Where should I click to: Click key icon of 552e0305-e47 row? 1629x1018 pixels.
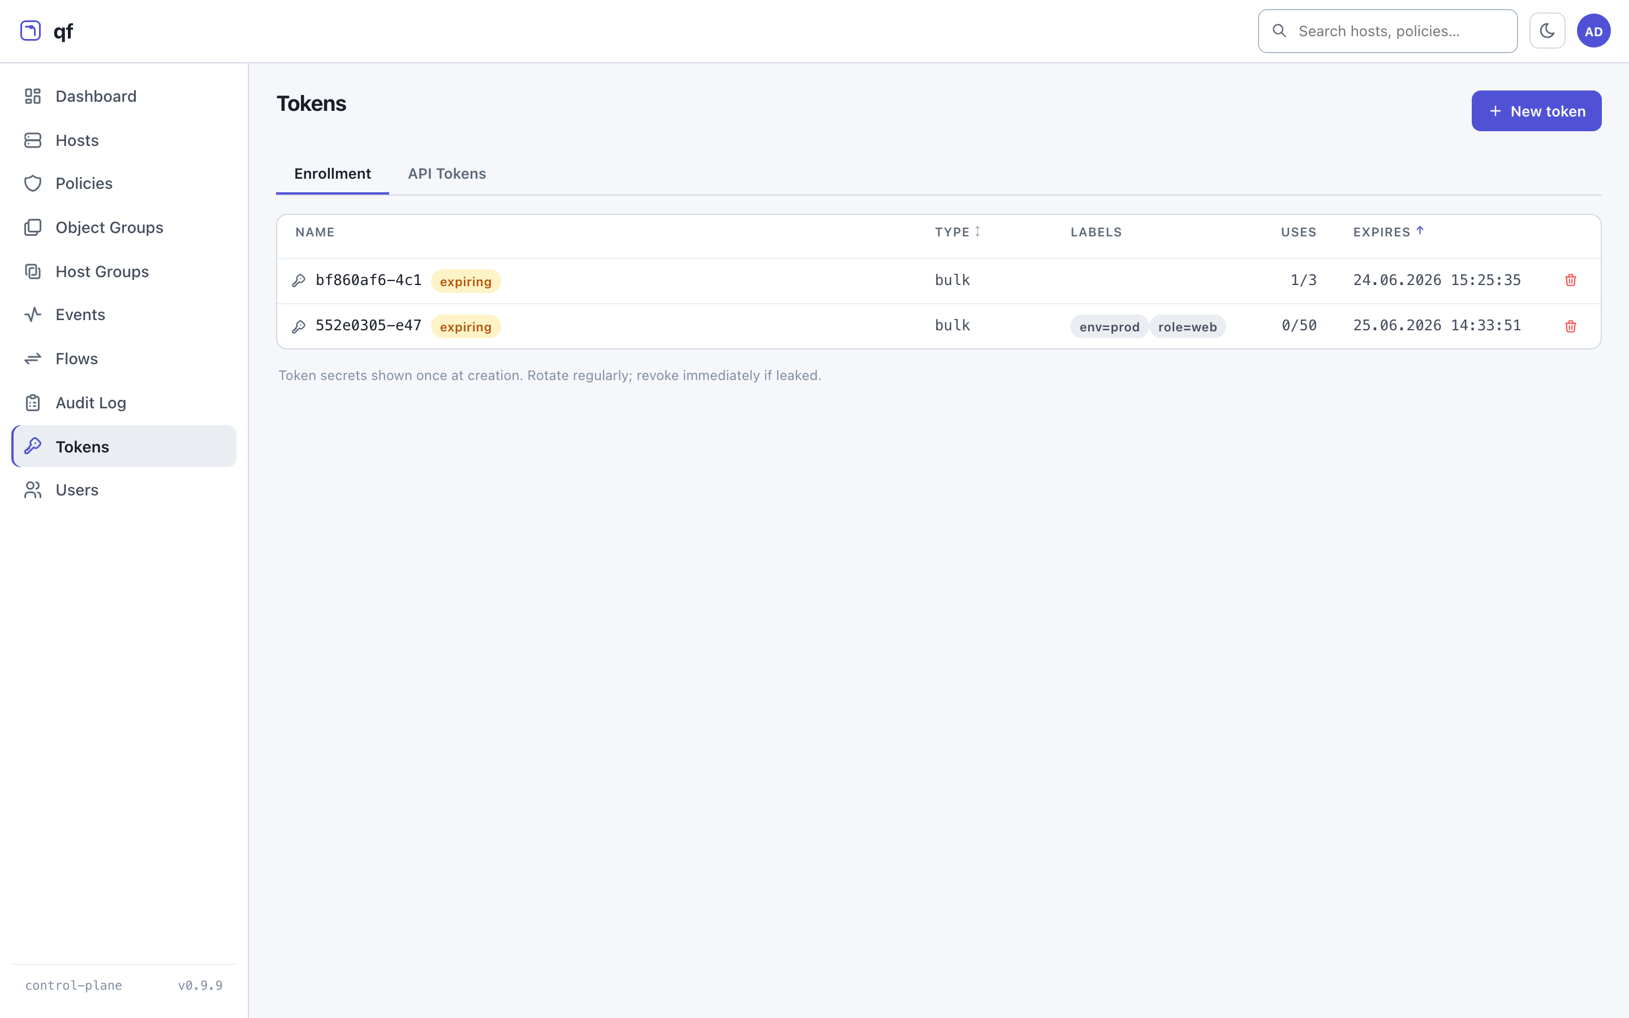pos(299,326)
